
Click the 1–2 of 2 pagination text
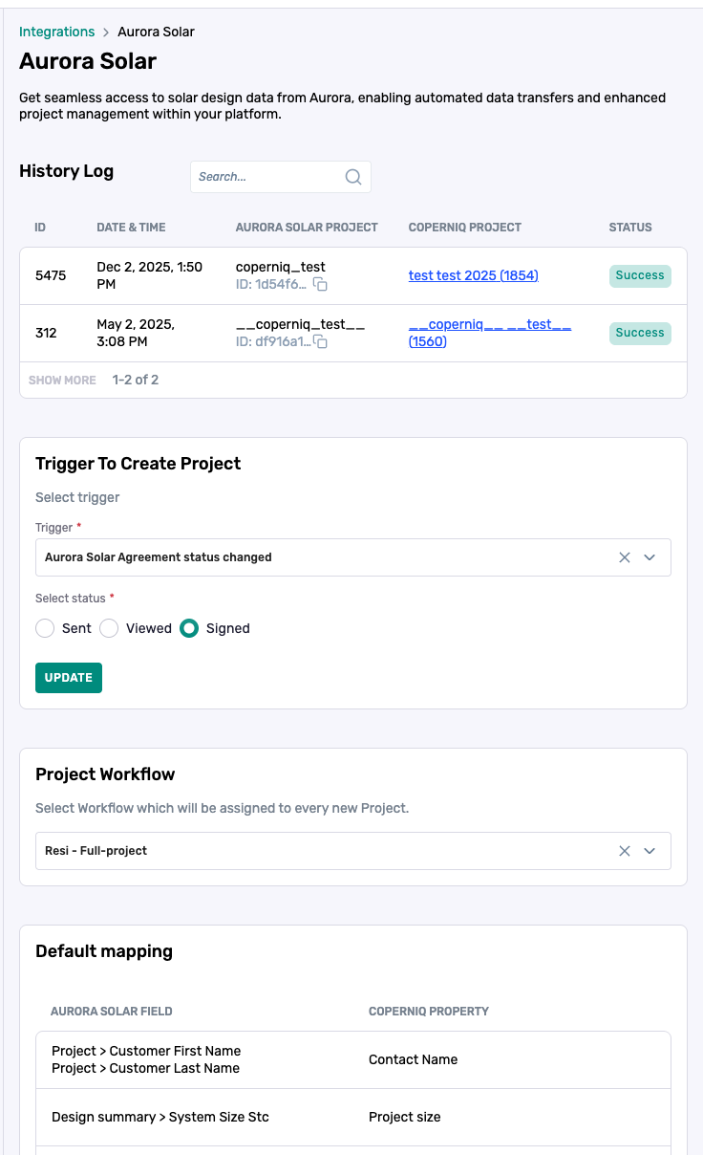(136, 381)
